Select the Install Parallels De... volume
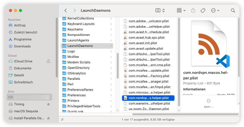The image size is (244, 127). point(29,118)
